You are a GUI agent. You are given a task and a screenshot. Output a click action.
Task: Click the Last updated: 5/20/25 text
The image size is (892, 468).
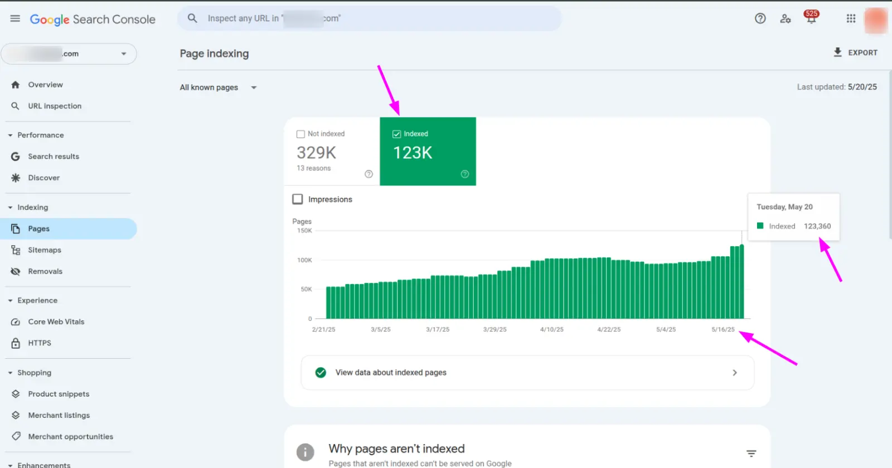837,87
